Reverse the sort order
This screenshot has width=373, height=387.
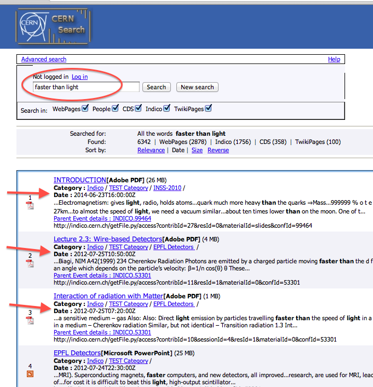pyautogui.click(x=218, y=150)
